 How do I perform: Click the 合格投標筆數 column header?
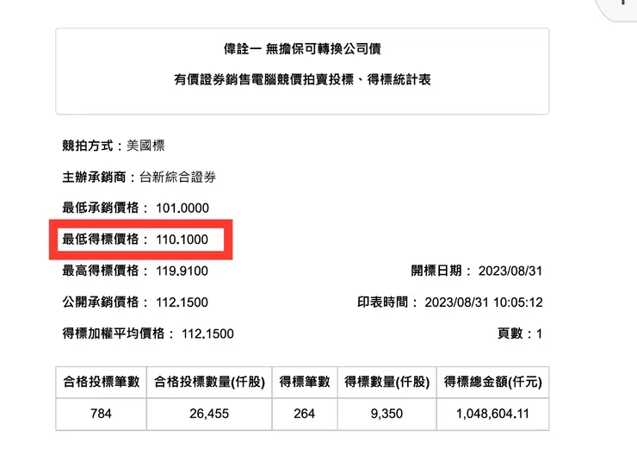(x=102, y=382)
